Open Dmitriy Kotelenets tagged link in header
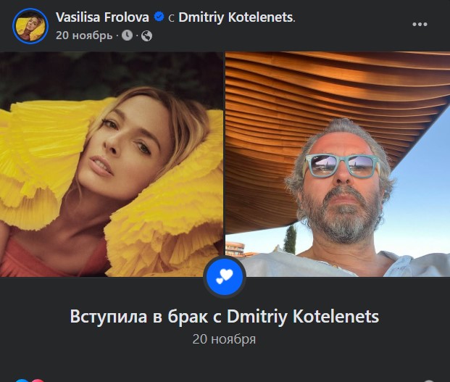The image size is (450, 382). point(236,17)
